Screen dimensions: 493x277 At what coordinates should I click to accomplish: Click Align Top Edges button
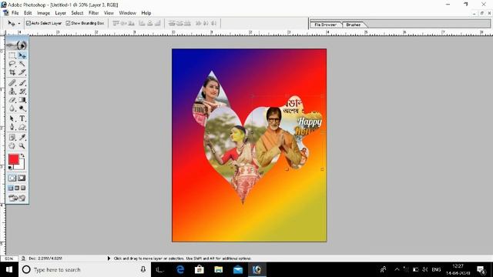[116, 23]
